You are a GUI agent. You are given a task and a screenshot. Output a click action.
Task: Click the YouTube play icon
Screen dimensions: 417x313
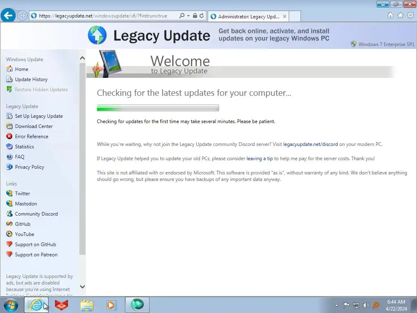point(9,234)
